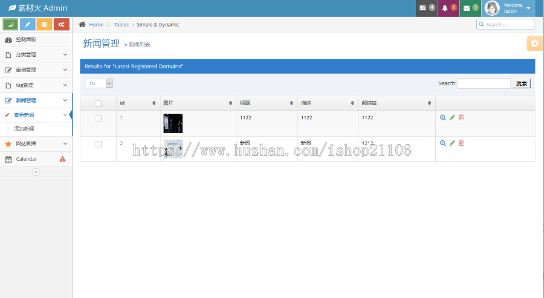Click the green signal chart shortcut button

coord(10,25)
